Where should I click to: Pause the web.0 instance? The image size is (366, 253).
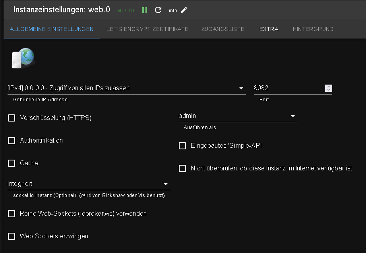(x=145, y=10)
